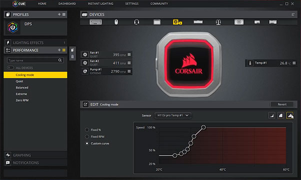The width and height of the screenshot is (301, 180).
Task: Open the Instant Lighting tab
Action: click(100, 3)
